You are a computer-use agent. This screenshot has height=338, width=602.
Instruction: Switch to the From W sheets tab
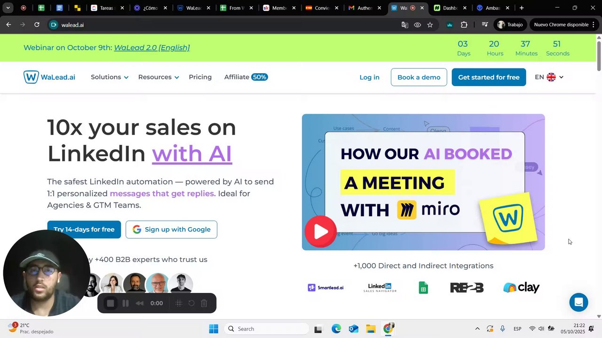click(x=236, y=8)
